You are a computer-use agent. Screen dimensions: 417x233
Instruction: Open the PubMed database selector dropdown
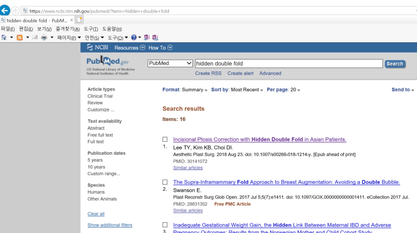(170, 63)
